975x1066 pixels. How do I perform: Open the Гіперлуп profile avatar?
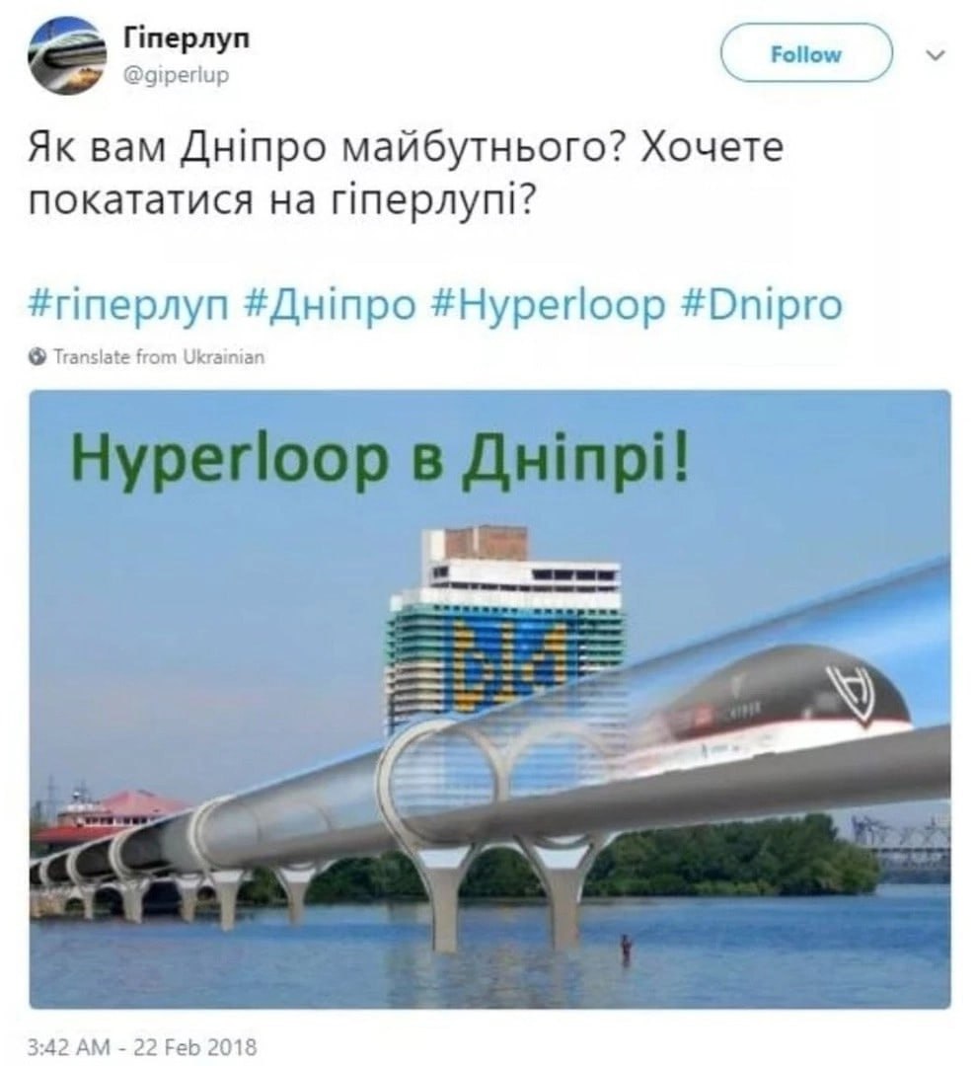[x=67, y=55]
